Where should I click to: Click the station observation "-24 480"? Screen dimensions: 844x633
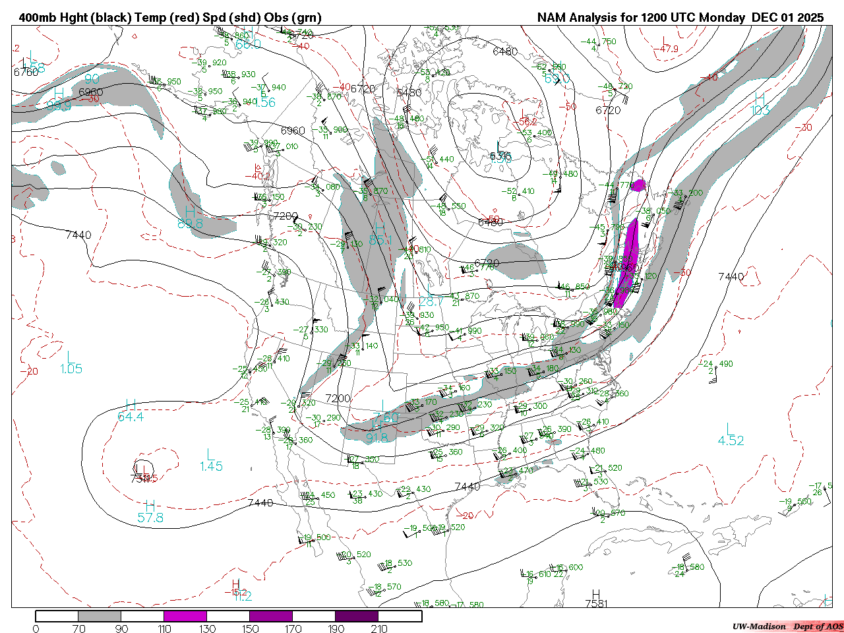[589, 451]
